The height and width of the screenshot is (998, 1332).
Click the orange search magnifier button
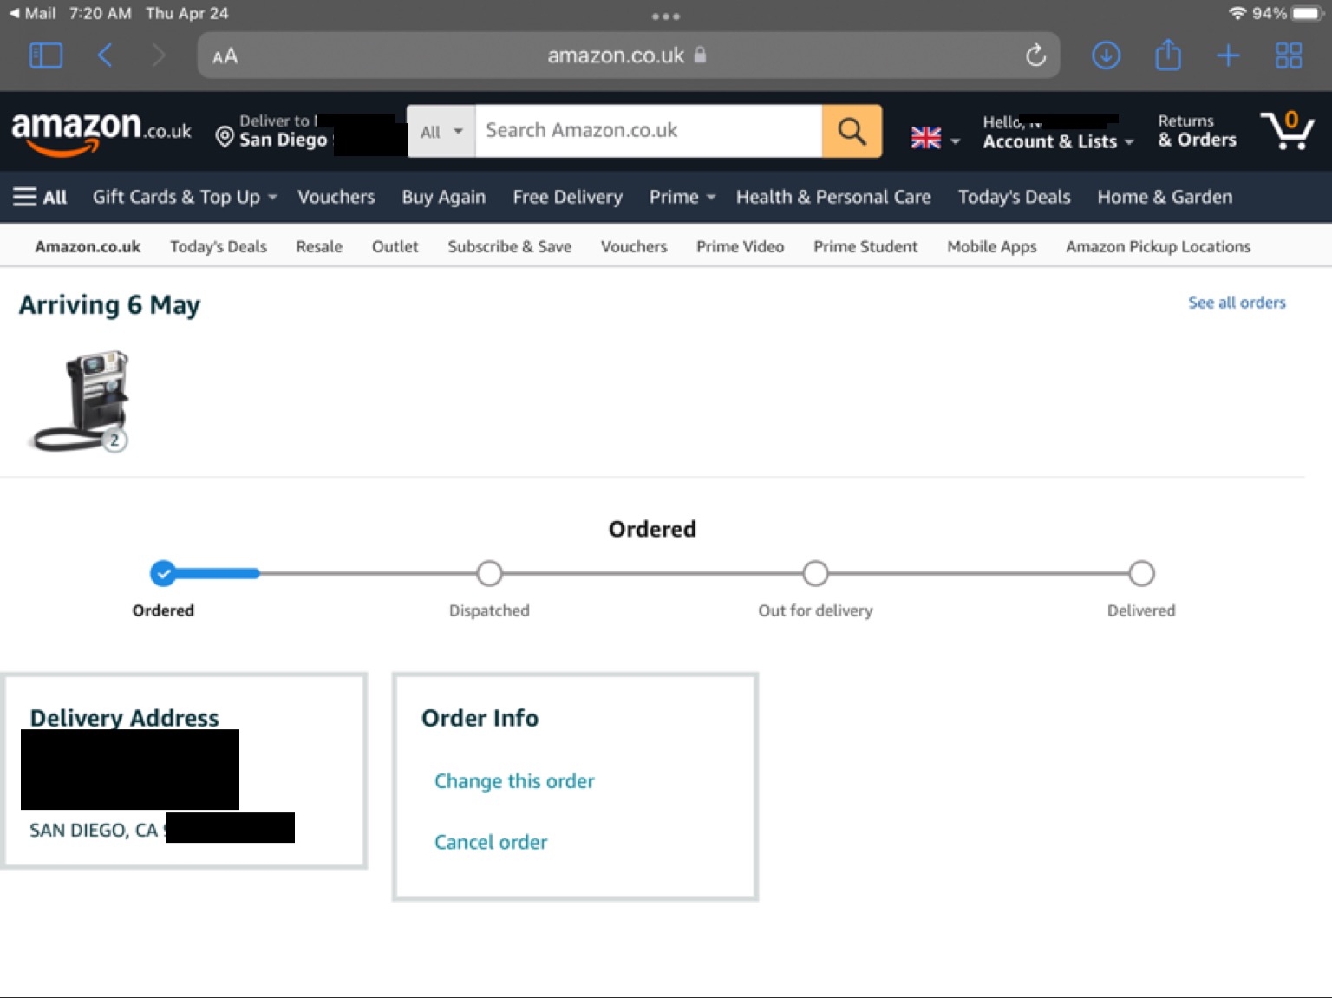point(852,131)
